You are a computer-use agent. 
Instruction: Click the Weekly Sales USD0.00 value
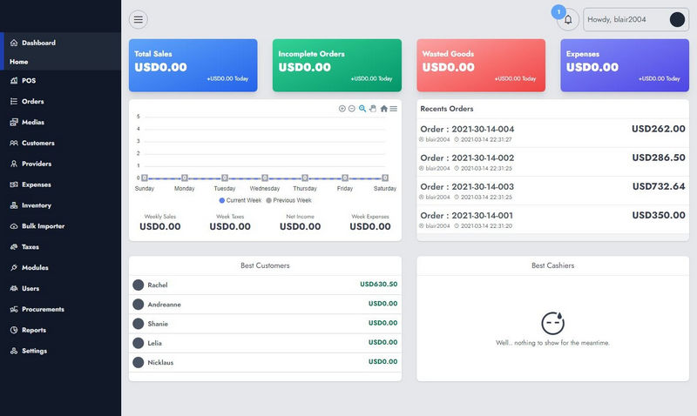pos(160,226)
